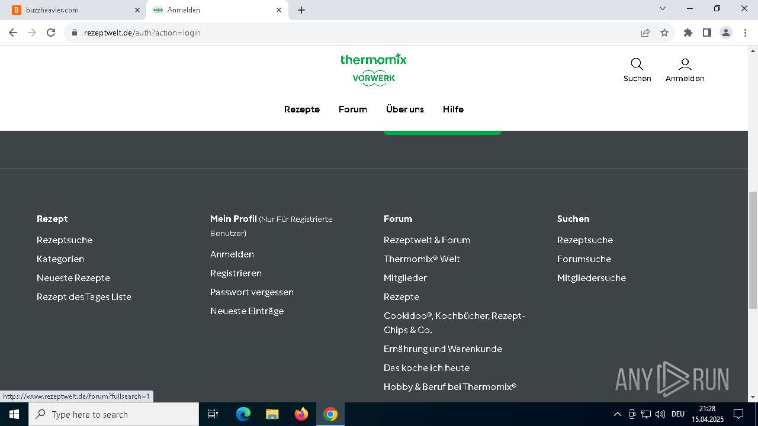
Task: Click Rezeptsuche under Suchen column
Action: [x=585, y=240]
